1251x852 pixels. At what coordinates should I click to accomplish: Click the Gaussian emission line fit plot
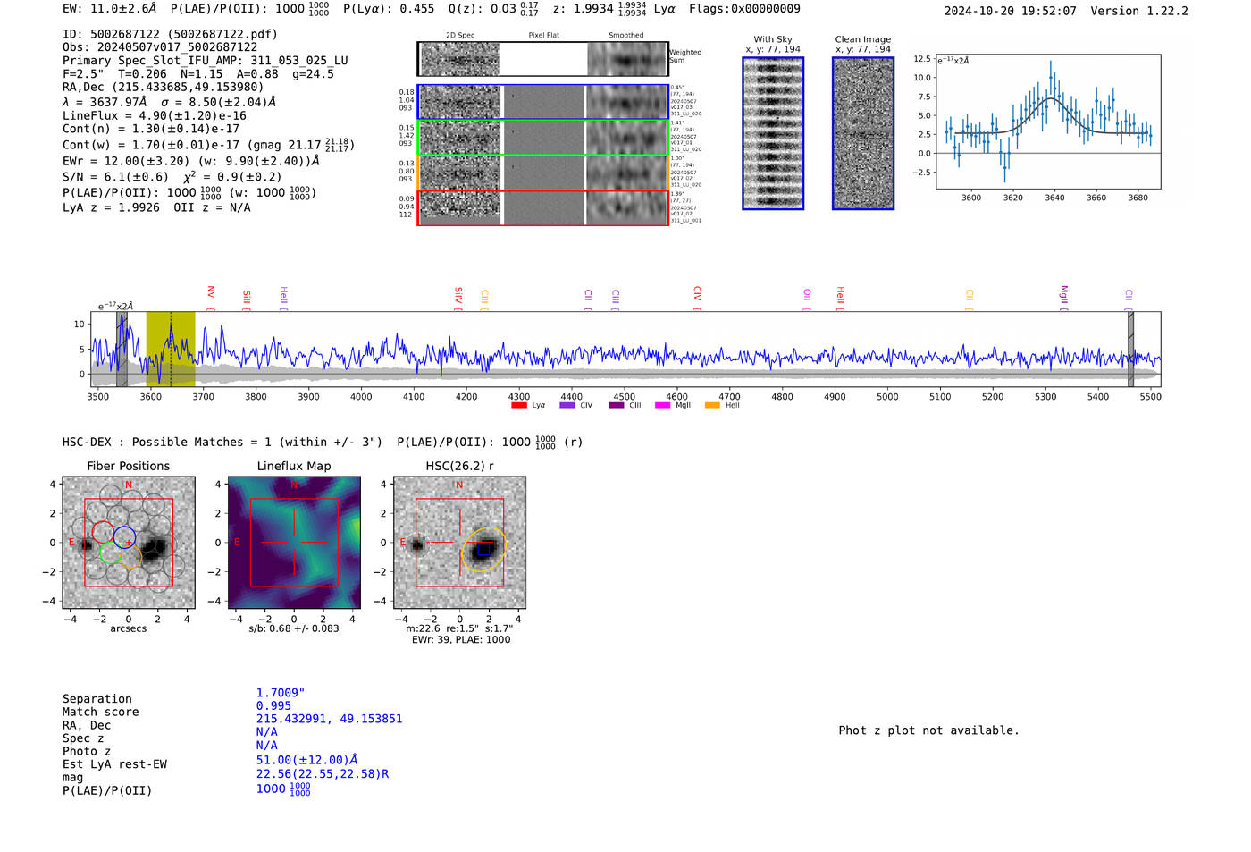pyautogui.click(x=1048, y=122)
